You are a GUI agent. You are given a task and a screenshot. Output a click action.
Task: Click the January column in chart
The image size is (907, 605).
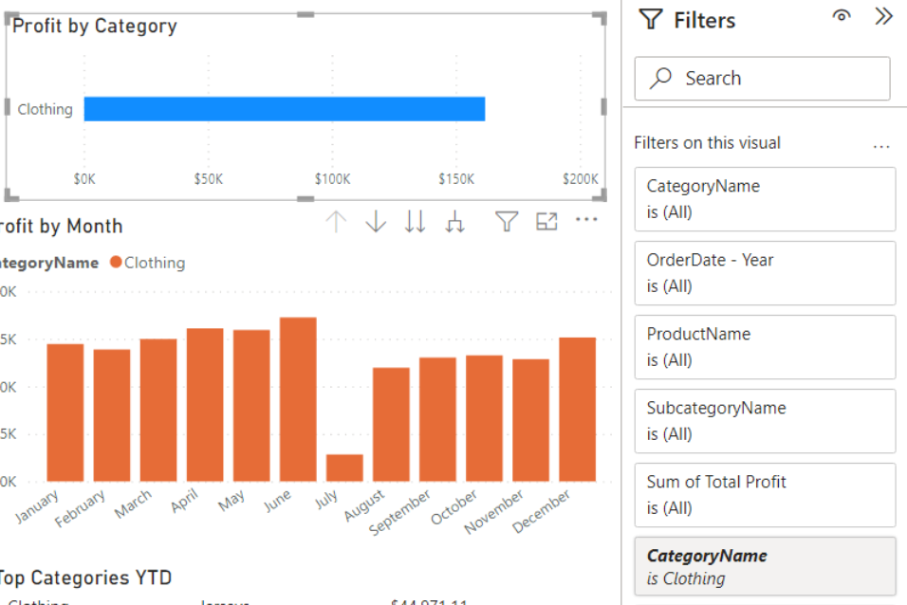[x=65, y=412]
